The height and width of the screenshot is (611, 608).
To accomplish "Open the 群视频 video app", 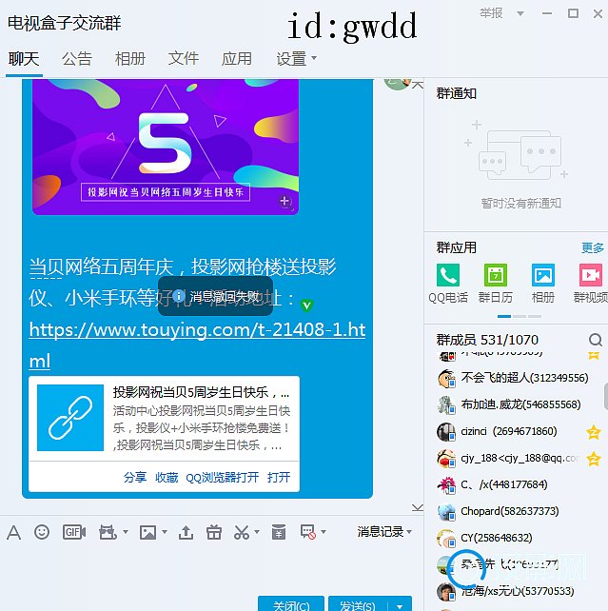I will [591, 275].
